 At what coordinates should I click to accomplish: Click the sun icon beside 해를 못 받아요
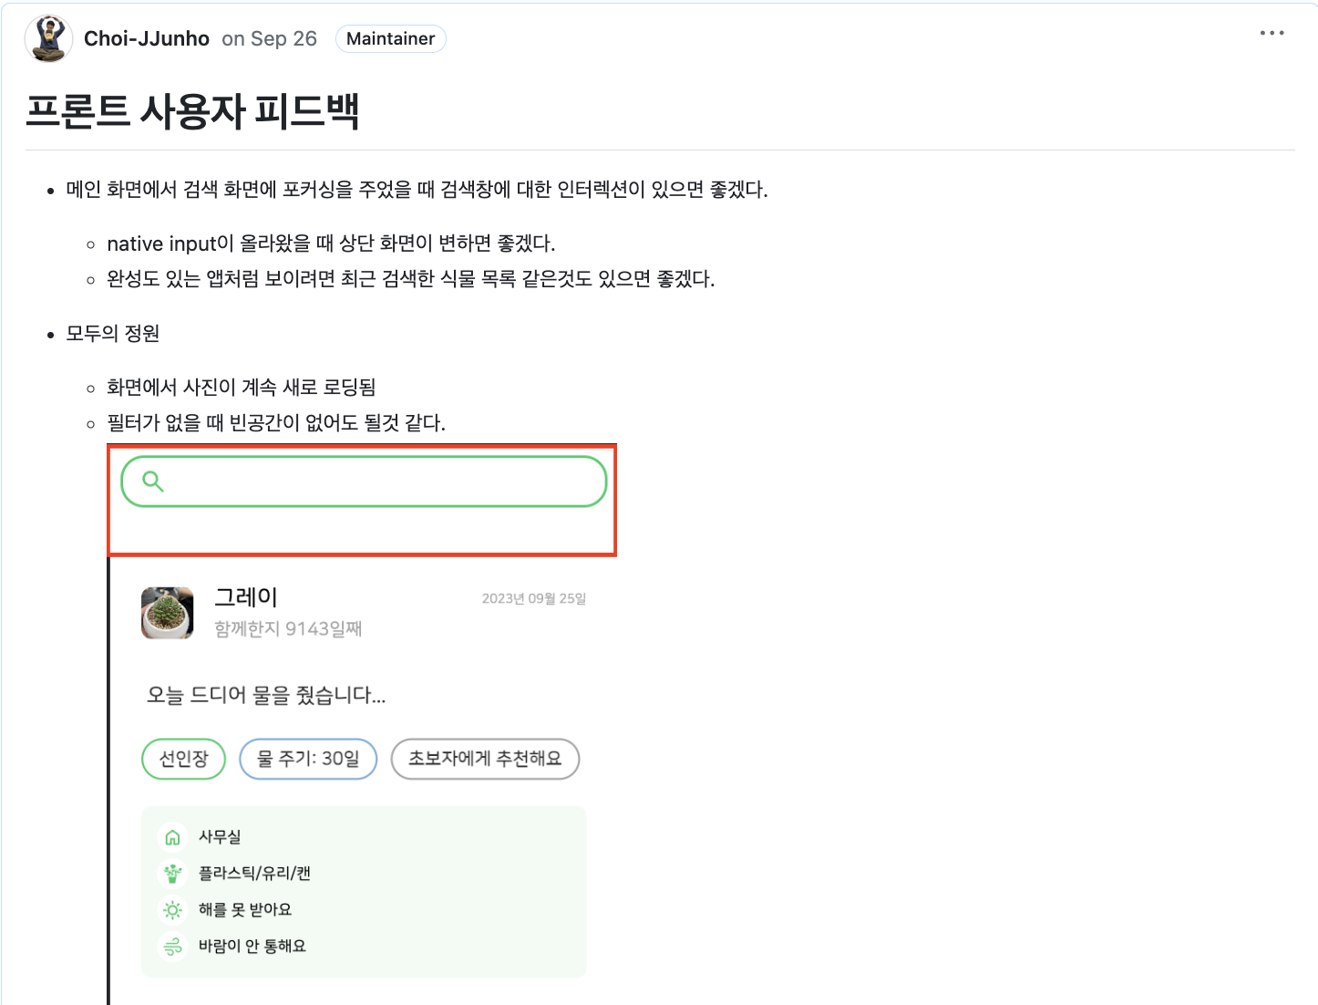point(172,910)
